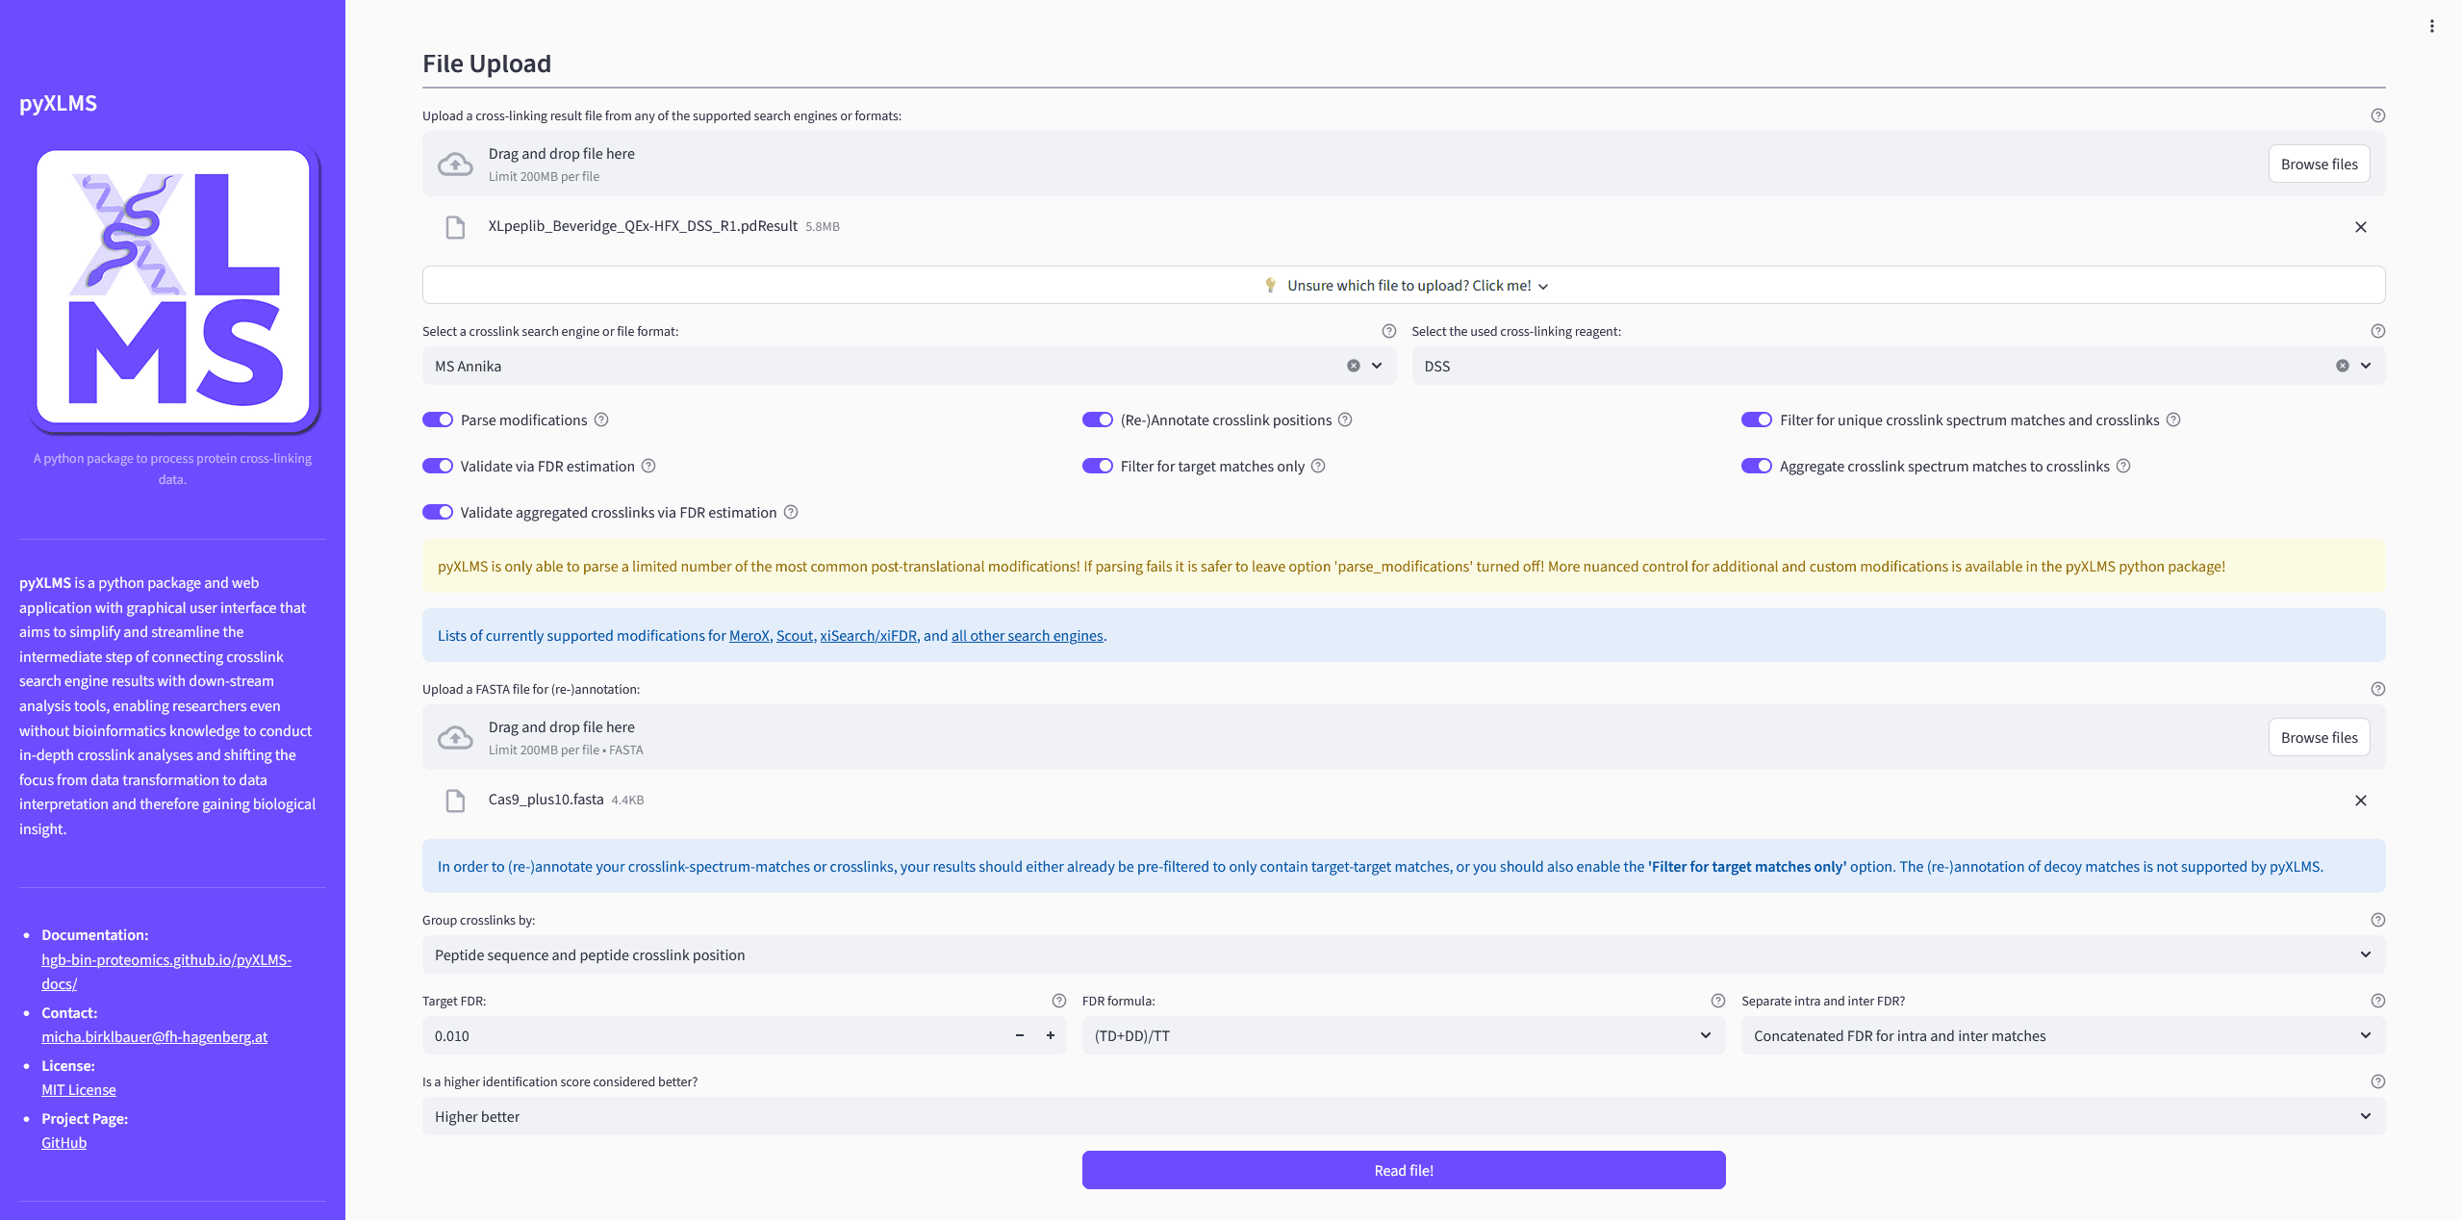Decrease Target FDR with minus button
This screenshot has width=2462, height=1220.
[x=1020, y=1035]
